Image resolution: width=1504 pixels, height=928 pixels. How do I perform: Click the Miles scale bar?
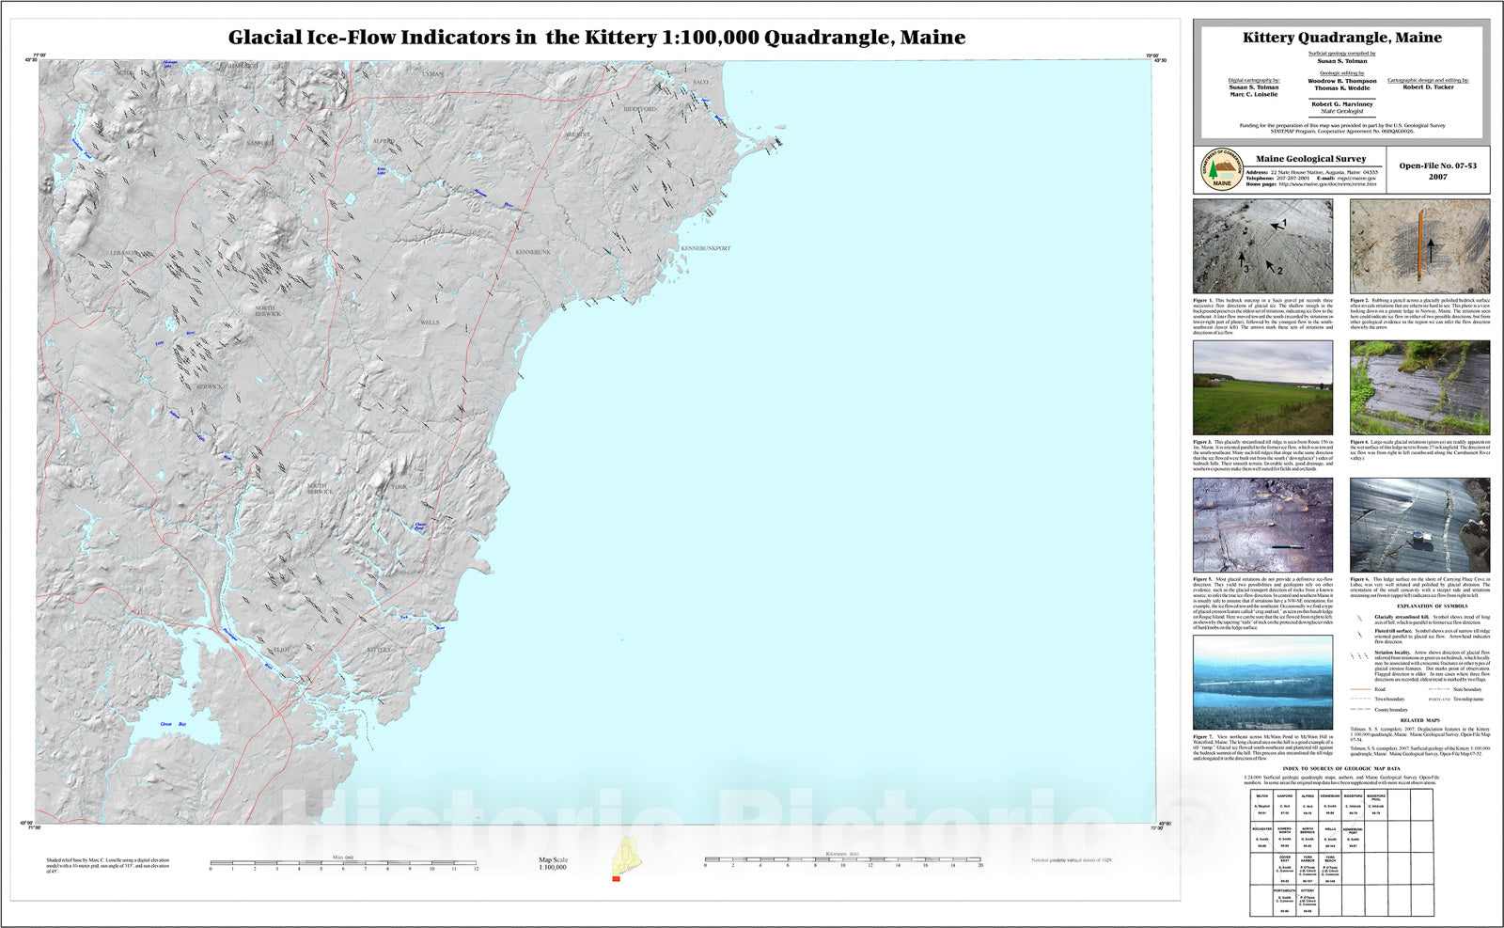point(343,862)
